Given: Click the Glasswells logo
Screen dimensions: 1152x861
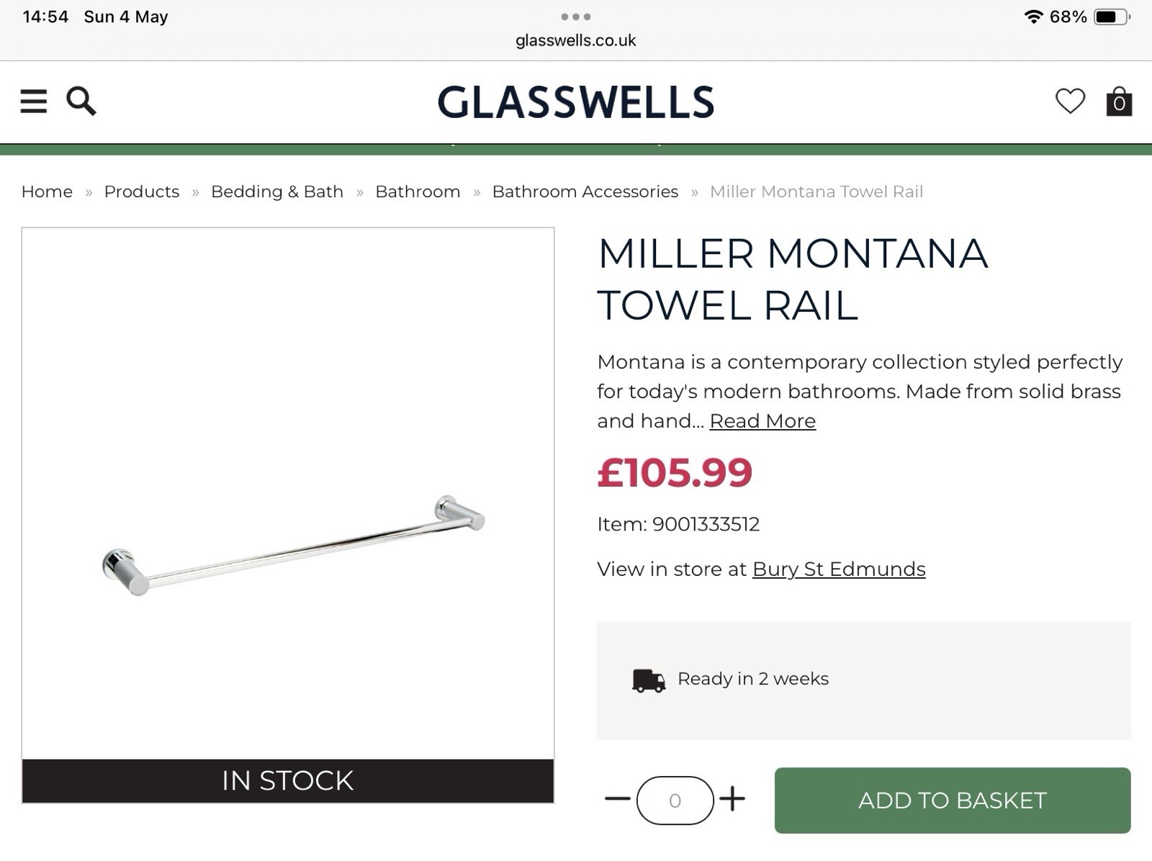Looking at the screenshot, I should [576, 102].
